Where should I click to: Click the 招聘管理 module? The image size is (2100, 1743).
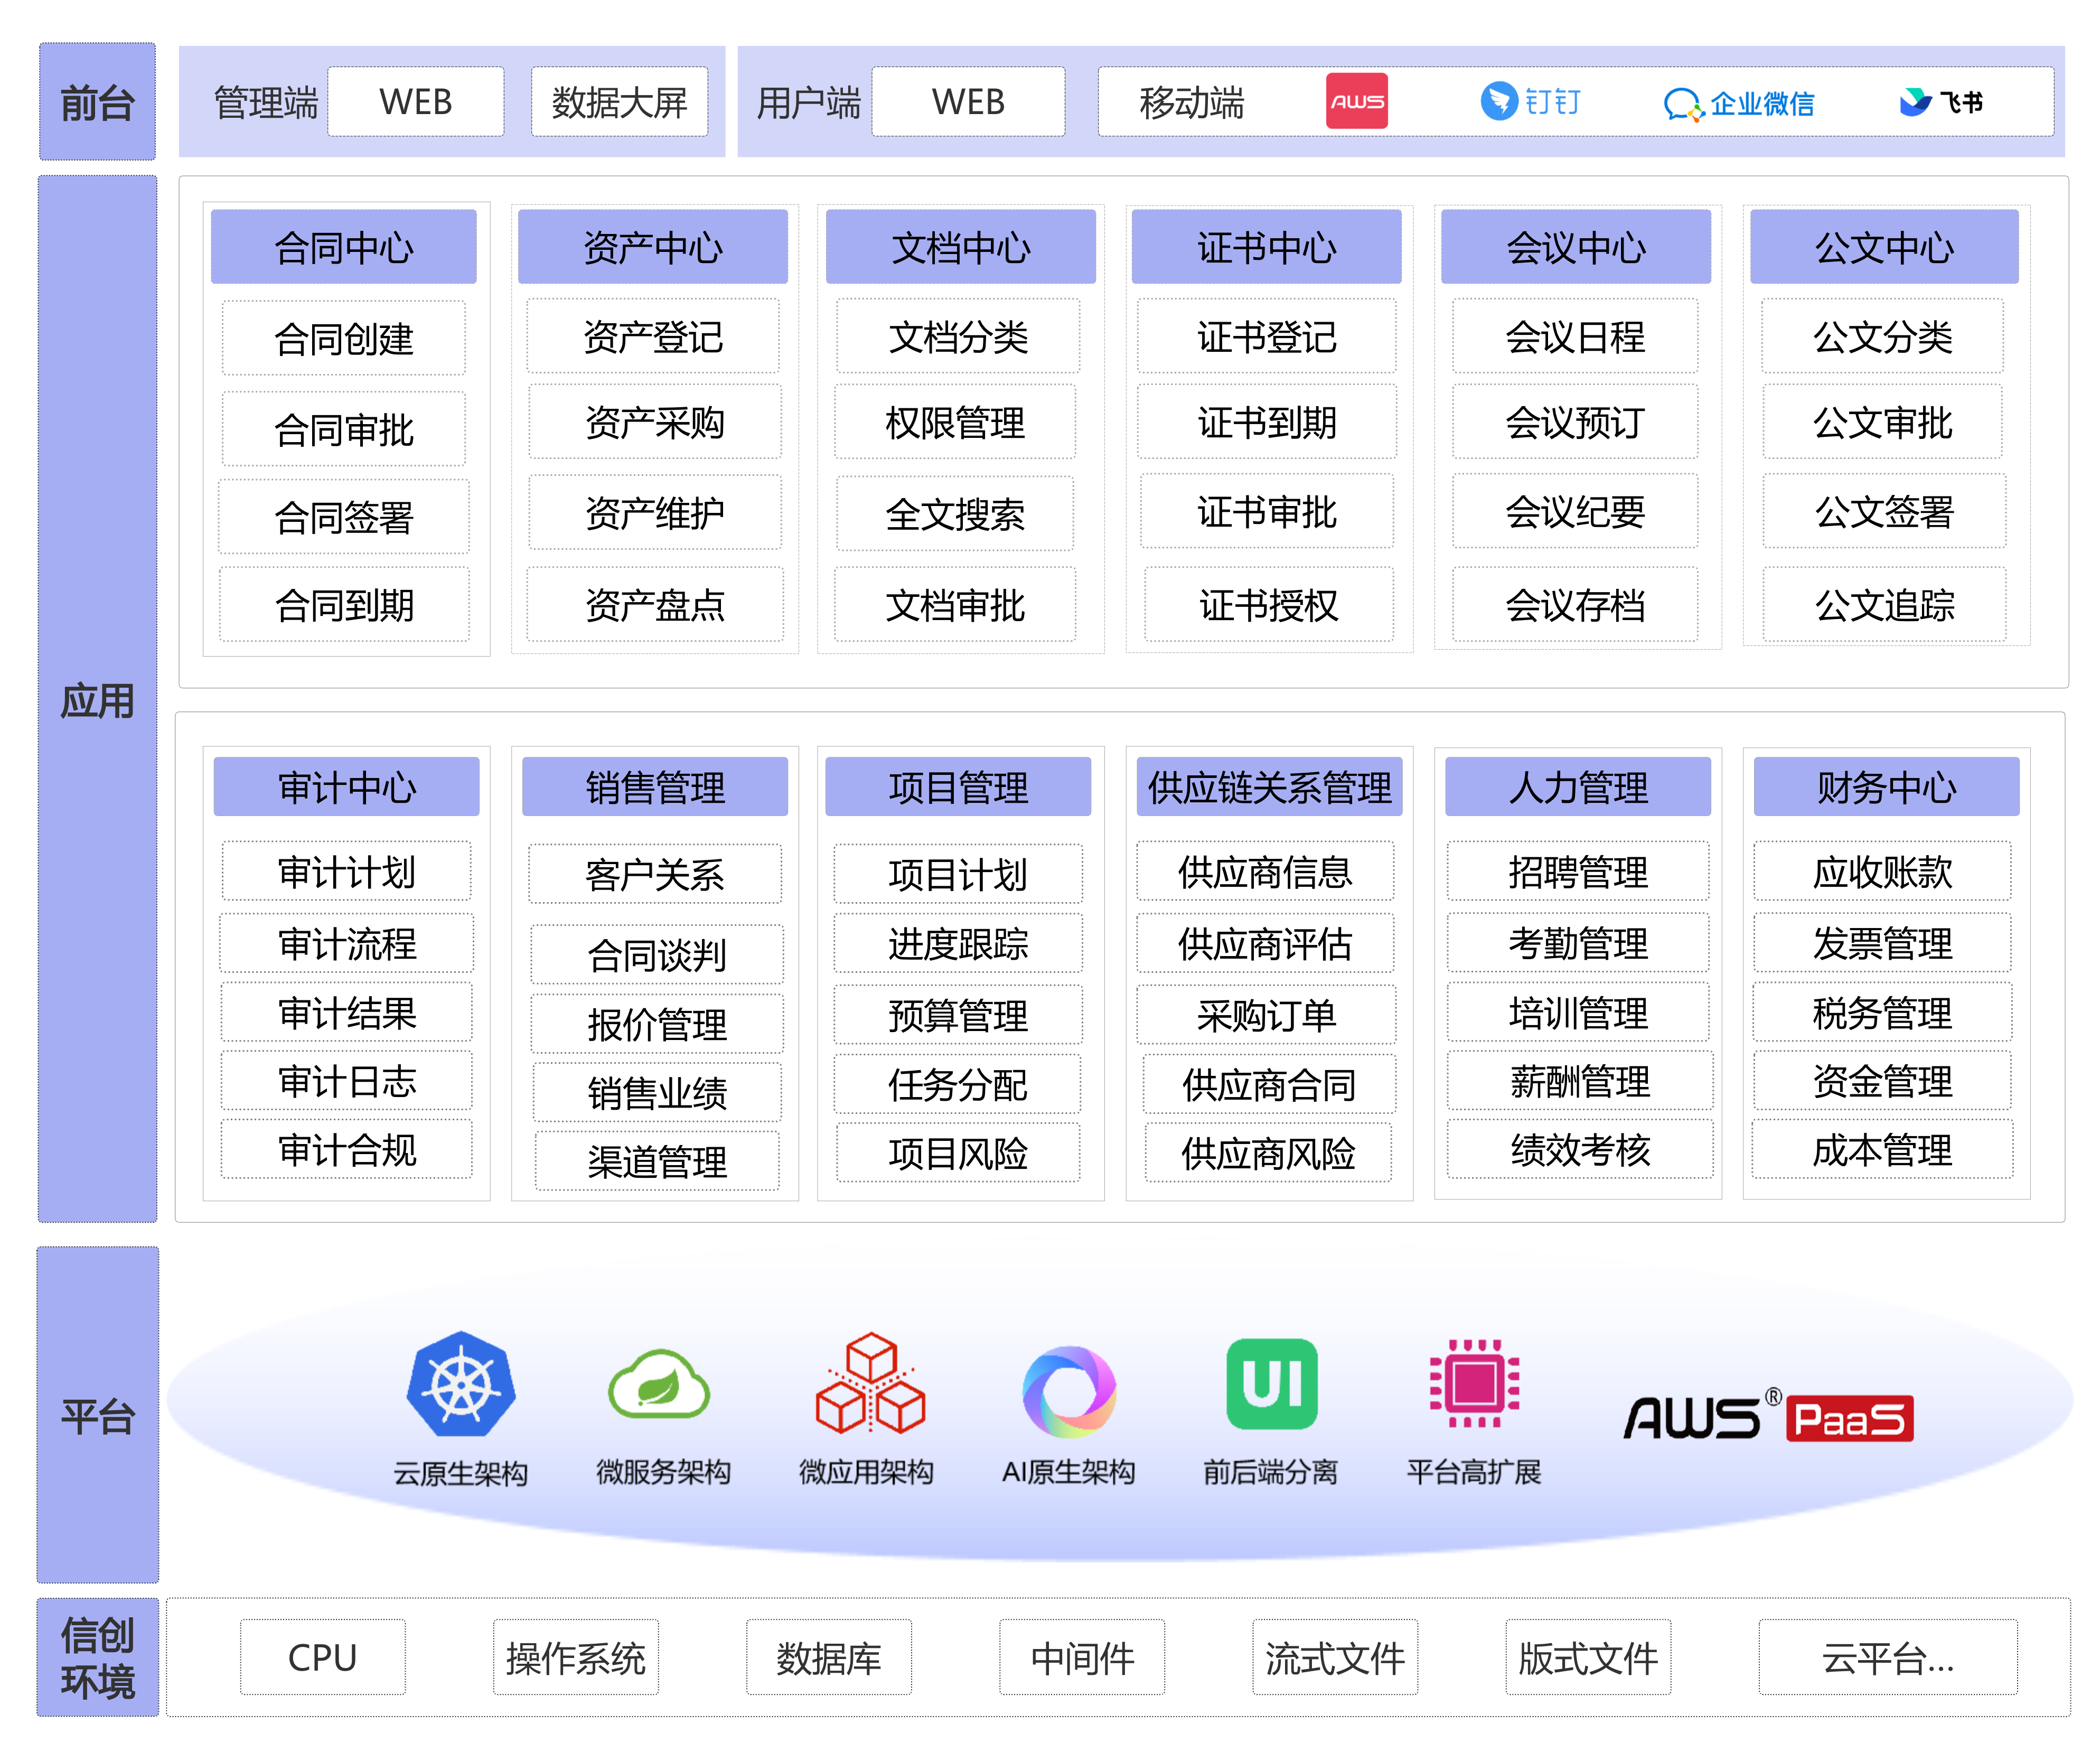1578,871
